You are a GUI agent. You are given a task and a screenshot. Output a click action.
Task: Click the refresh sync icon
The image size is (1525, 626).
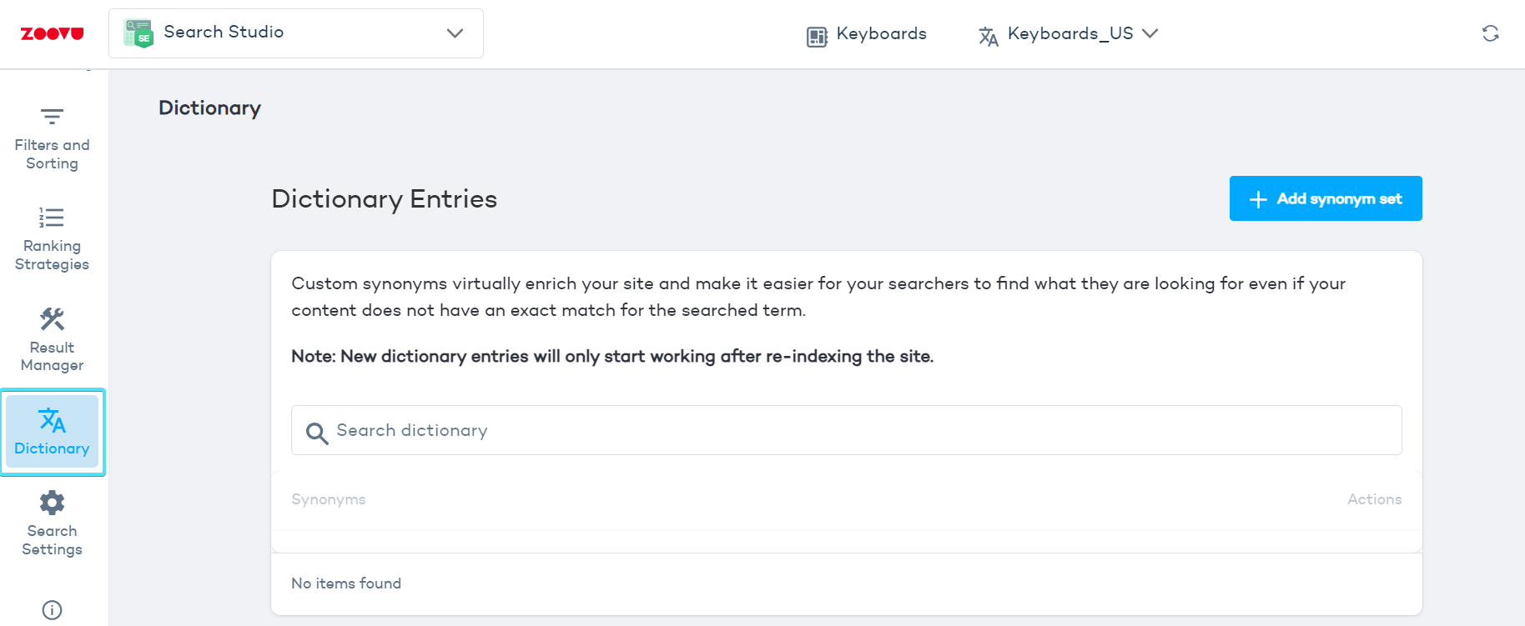[x=1490, y=33]
